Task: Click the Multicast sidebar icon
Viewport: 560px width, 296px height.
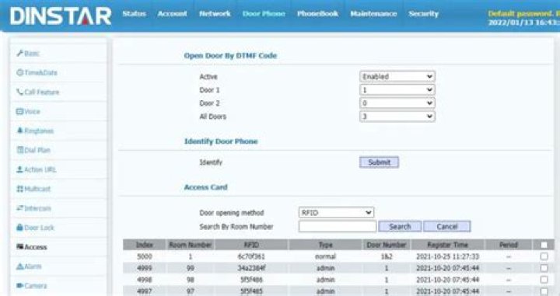Action: tap(20, 189)
